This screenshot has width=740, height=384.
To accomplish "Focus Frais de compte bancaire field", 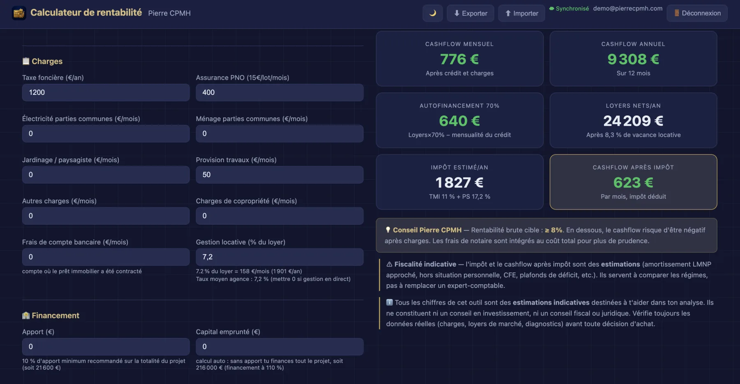I will [106, 257].
